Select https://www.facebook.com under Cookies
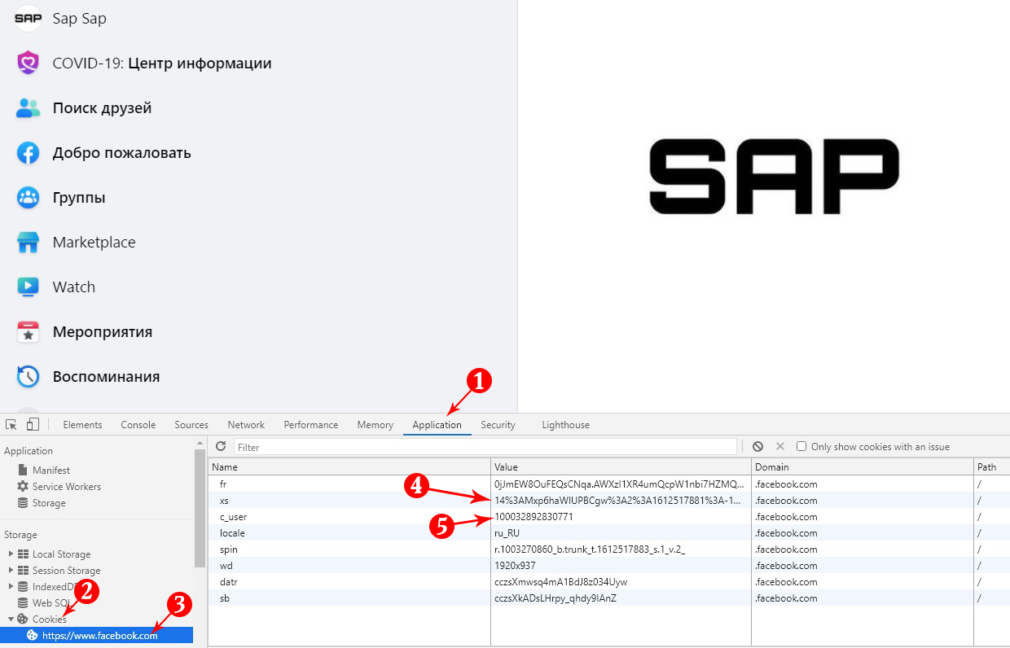 [x=97, y=635]
